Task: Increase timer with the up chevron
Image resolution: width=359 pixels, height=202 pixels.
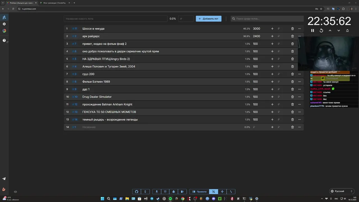Action: [x=330, y=31]
